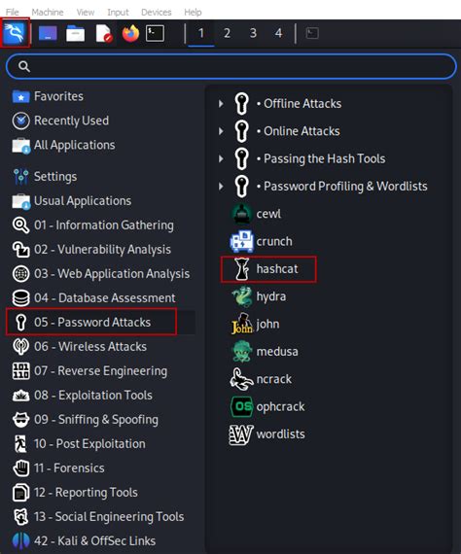Select 12 - Reporting Tools category
The height and width of the screenshot is (554, 461).
75,493
